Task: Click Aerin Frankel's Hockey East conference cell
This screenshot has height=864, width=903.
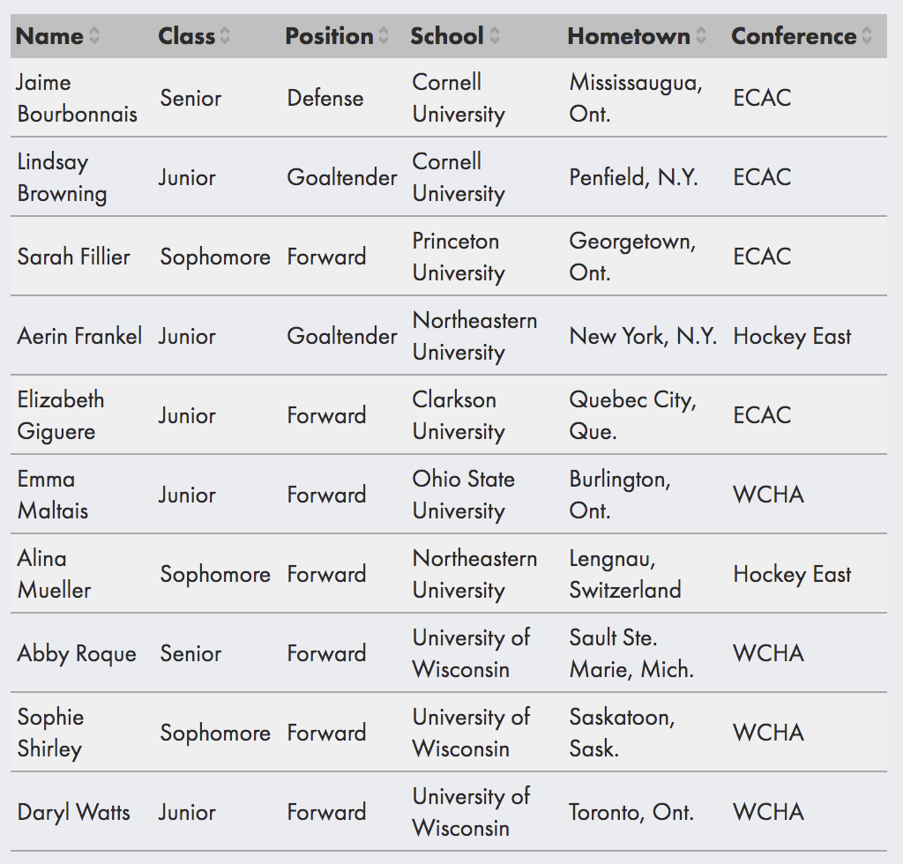Action: [x=792, y=336]
